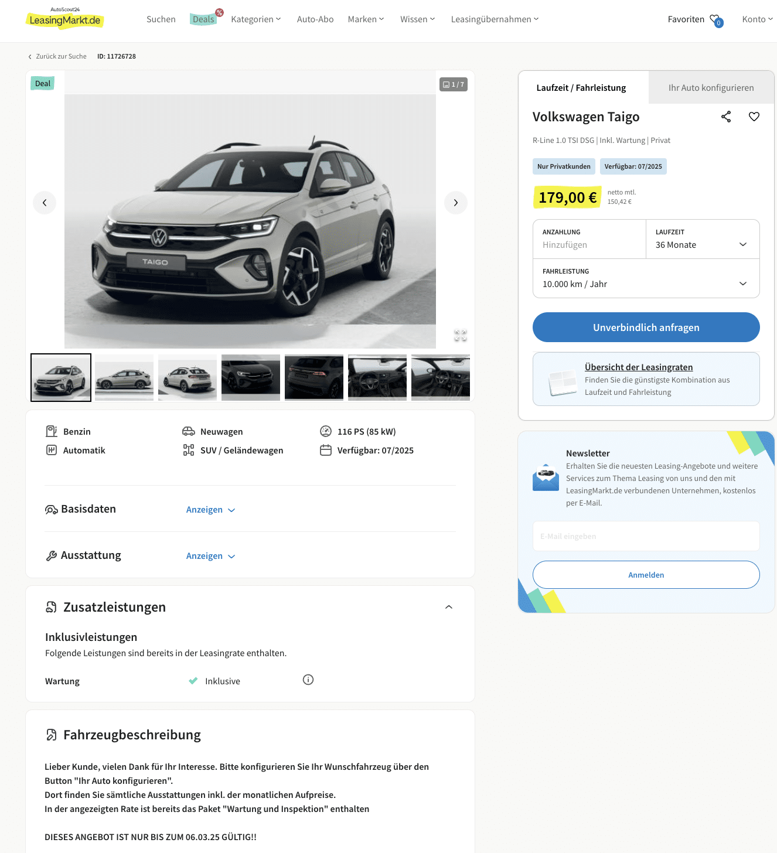
Task: Switch to Laufzeit / Fahrleistung tab
Action: (581, 88)
